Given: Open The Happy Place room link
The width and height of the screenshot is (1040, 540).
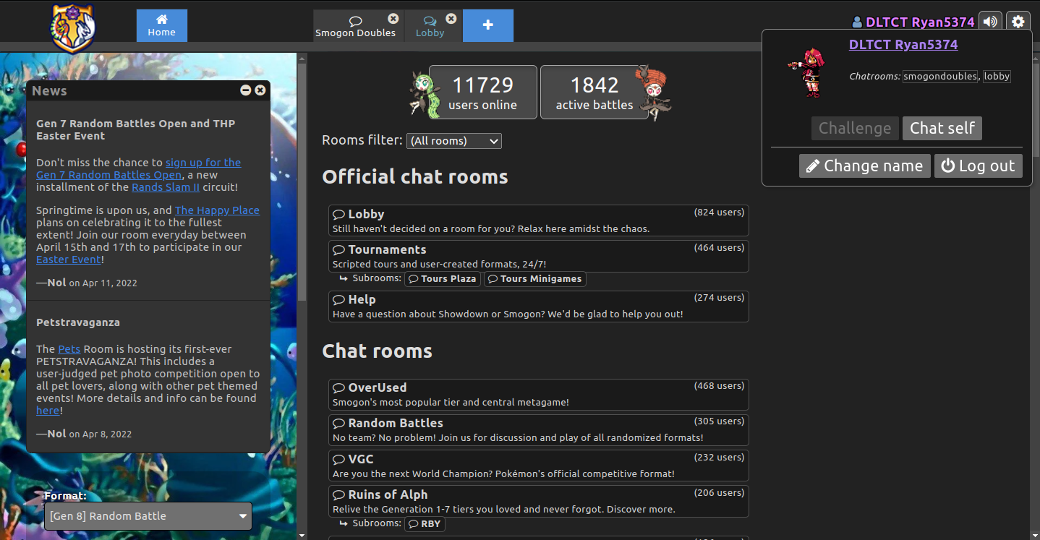Looking at the screenshot, I should (x=217, y=210).
